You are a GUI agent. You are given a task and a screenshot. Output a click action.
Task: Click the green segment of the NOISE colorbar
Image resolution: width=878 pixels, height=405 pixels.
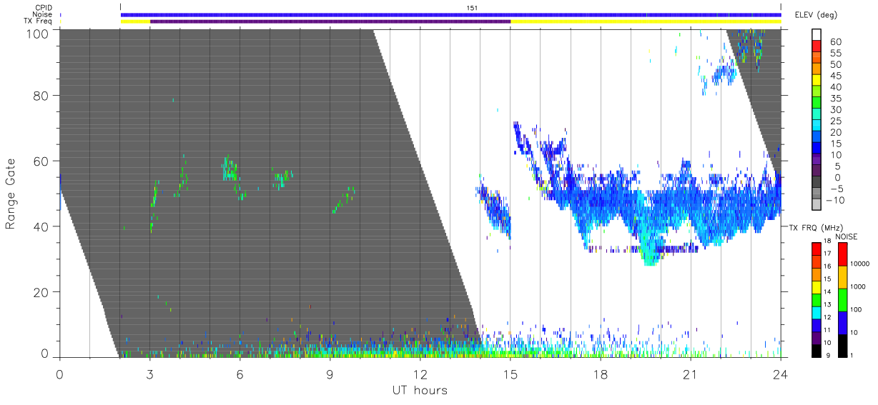[842, 300]
